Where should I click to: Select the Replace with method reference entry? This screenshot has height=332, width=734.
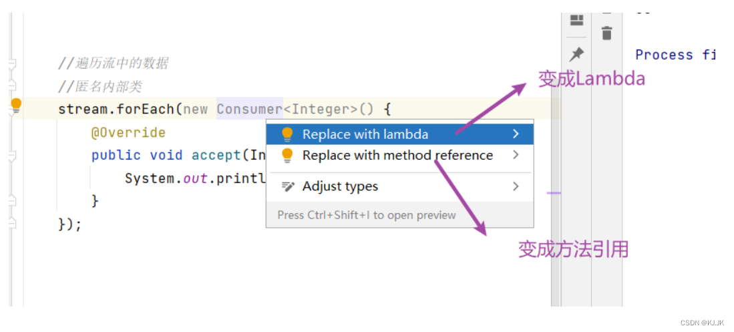coord(400,155)
